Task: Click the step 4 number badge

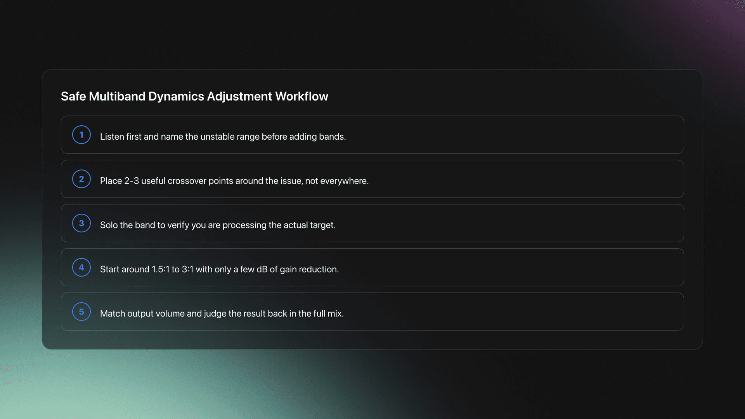Action: click(x=81, y=267)
